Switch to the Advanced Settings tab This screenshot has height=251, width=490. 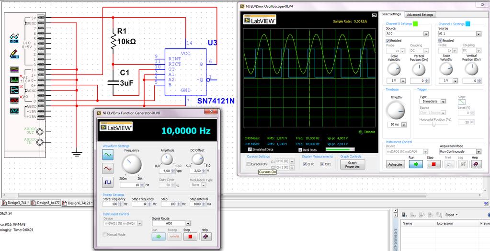coord(420,15)
